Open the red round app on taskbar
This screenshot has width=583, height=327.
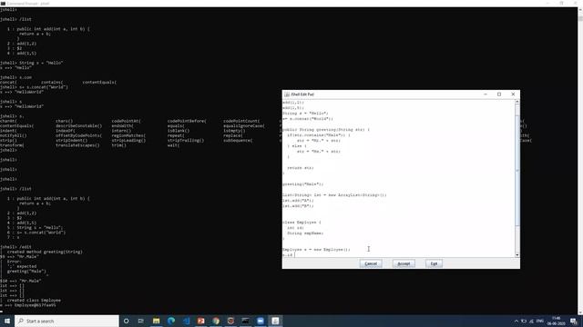230,321
